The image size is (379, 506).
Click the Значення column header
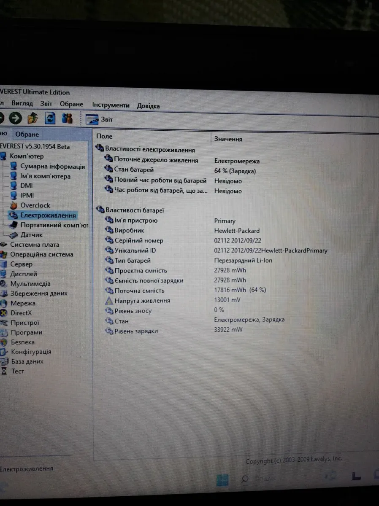point(228,139)
